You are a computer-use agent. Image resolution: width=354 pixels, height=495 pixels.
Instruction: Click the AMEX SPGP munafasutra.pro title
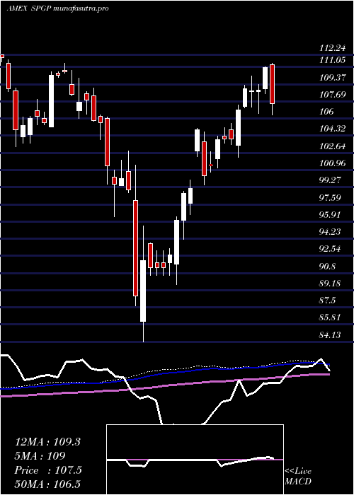(x=57, y=8)
